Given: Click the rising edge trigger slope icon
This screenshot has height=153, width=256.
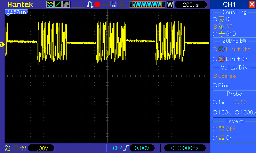Looking at the screenshot, I should tap(126, 148).
